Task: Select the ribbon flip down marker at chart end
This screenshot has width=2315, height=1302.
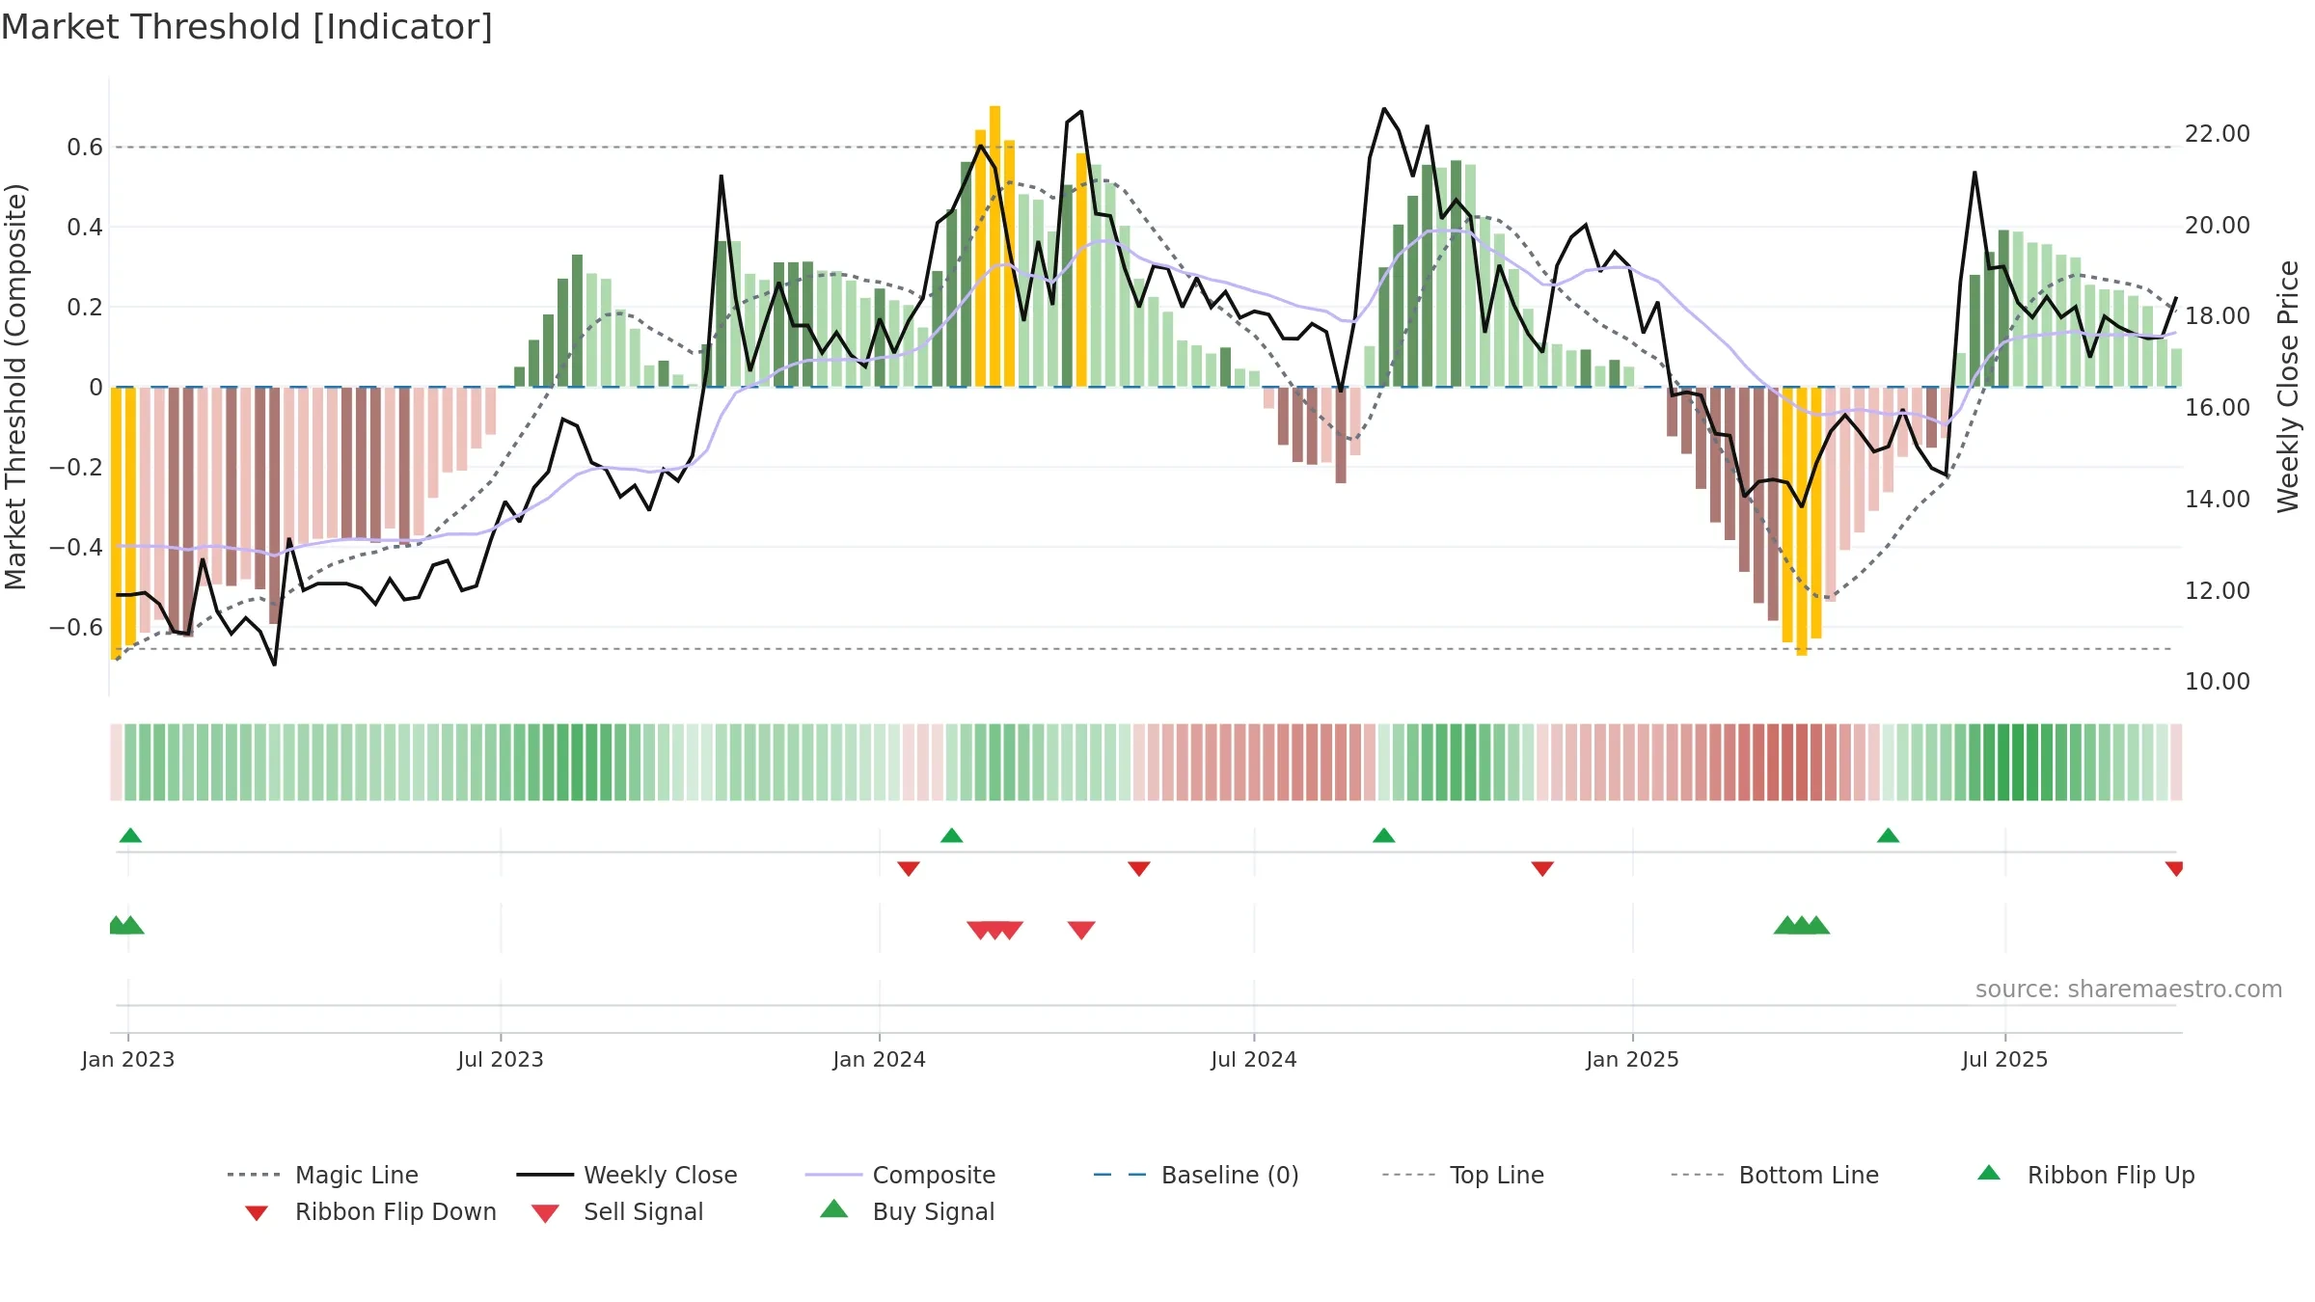Action: click(2174, 869)
